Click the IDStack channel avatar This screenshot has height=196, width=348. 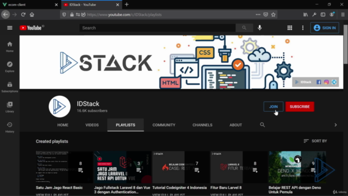[x=59, y=107]
